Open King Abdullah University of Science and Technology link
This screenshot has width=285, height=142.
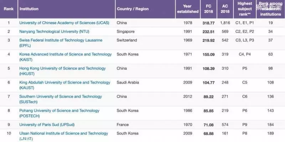pos(65,85)
